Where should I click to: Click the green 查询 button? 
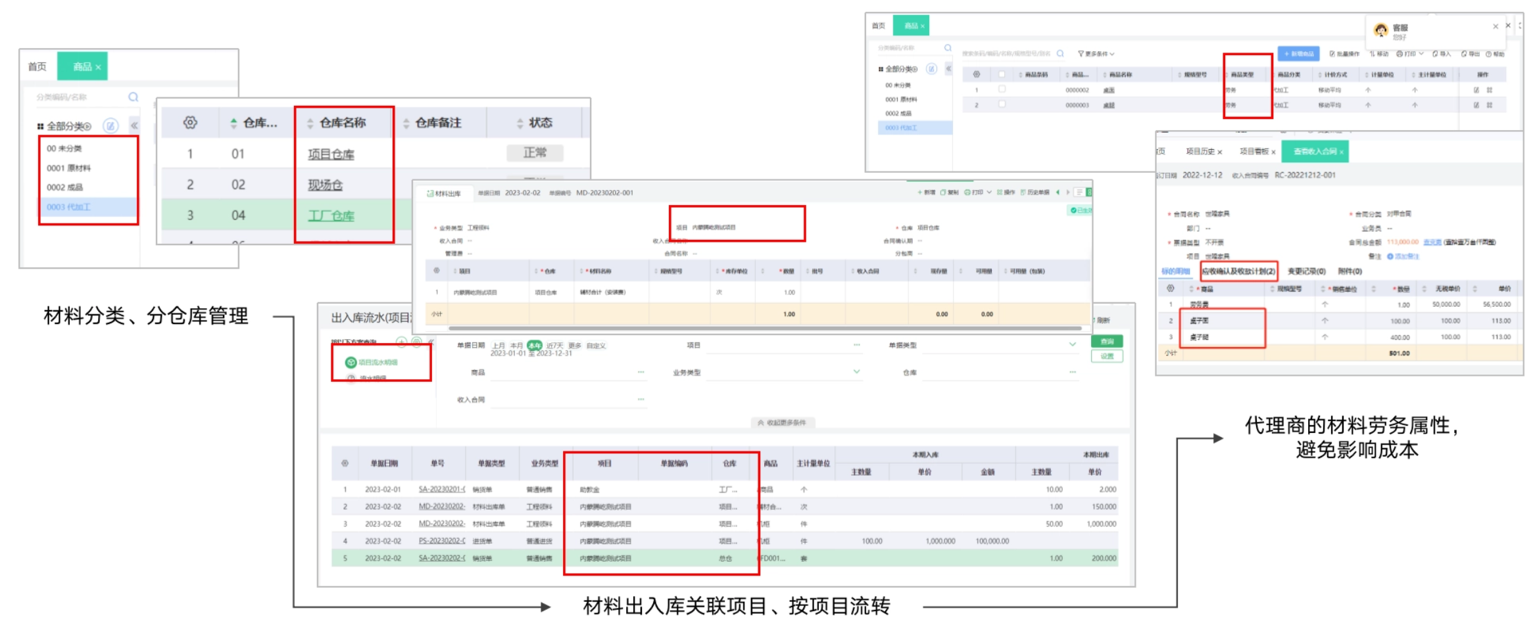click(1107, 342)
